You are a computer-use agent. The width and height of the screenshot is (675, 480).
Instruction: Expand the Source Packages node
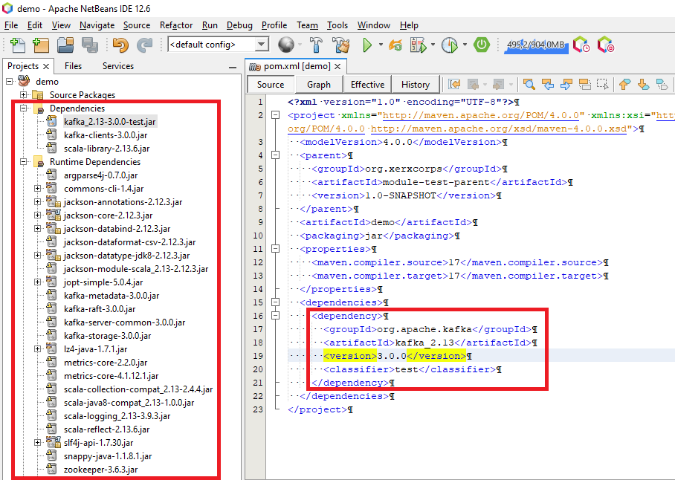(24, 94)
